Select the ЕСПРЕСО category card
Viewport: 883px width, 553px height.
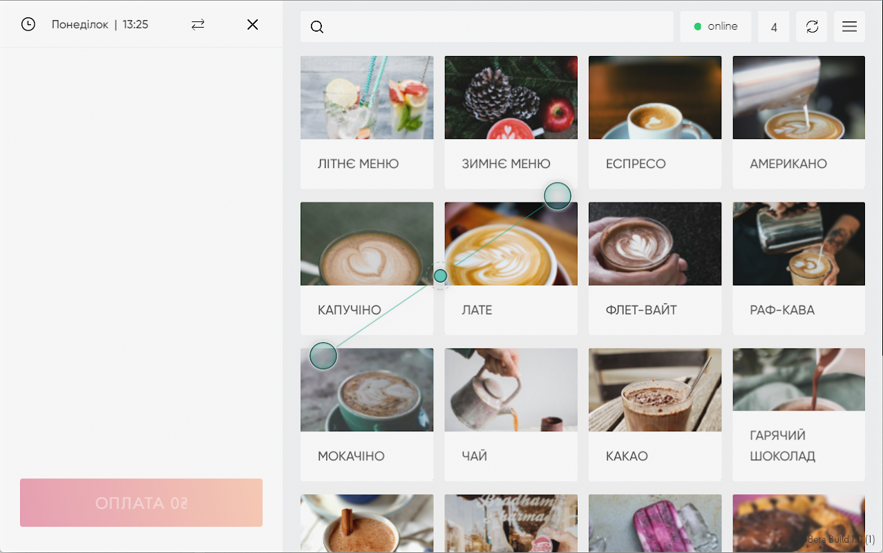(655, 122)
